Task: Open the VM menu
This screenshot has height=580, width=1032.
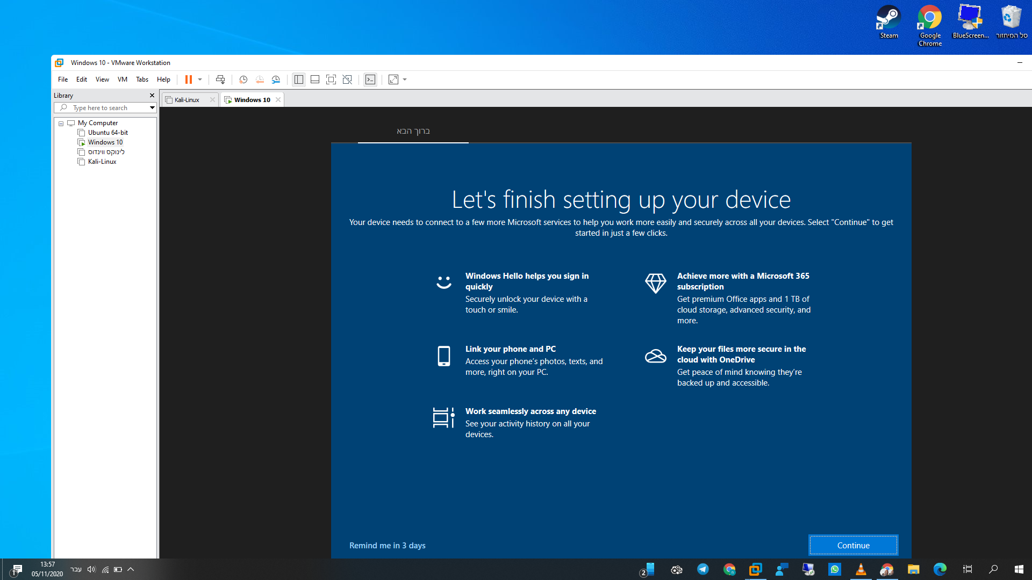Action: coord(123,79)
